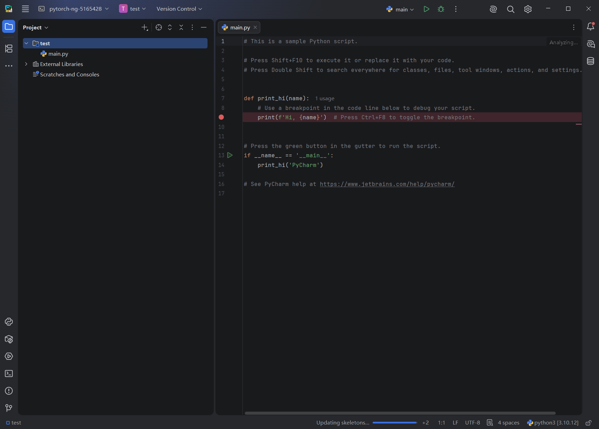The width and height of the screenshot is (599, 429).
Task: Place cursor on line 14 print_hi call
Action: pos(290,165)
